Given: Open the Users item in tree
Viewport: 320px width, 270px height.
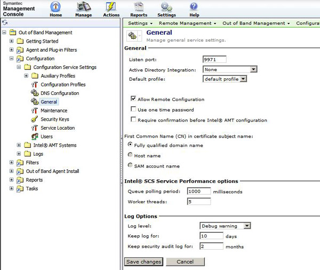Looking at the screenshot, I should pyautogui.click(x=46, y=137).
